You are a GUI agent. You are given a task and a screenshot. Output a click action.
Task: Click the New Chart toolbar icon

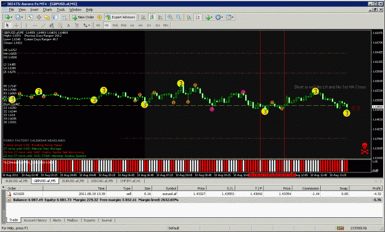[x=7, y=17]
